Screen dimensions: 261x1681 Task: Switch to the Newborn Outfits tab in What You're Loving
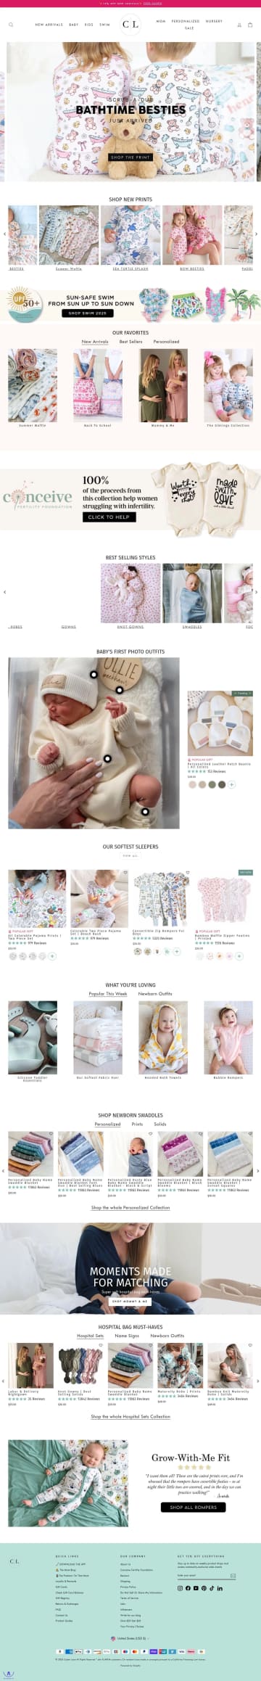(x=155, y=993)
